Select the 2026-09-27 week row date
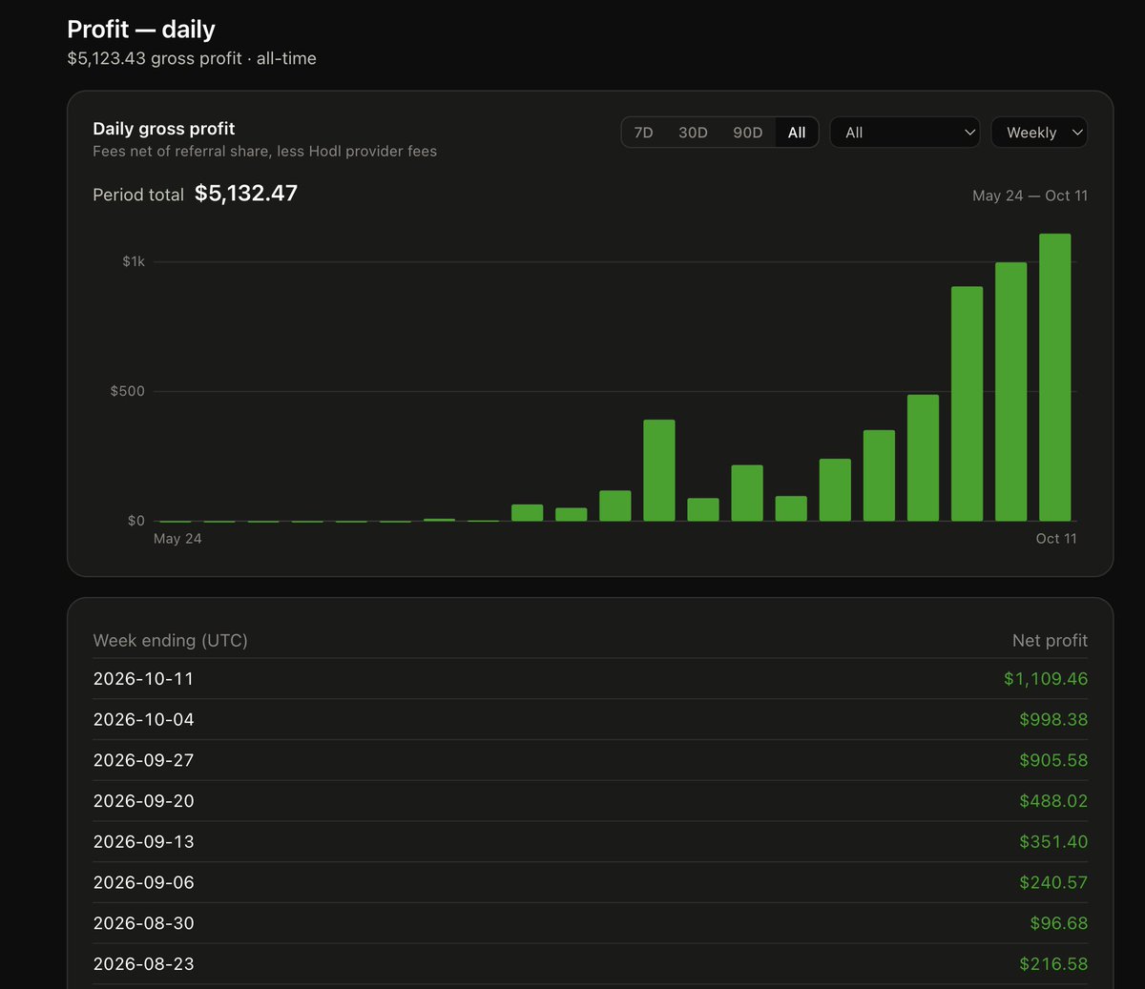Screen dimensions: 1145x989 point(143,761)
